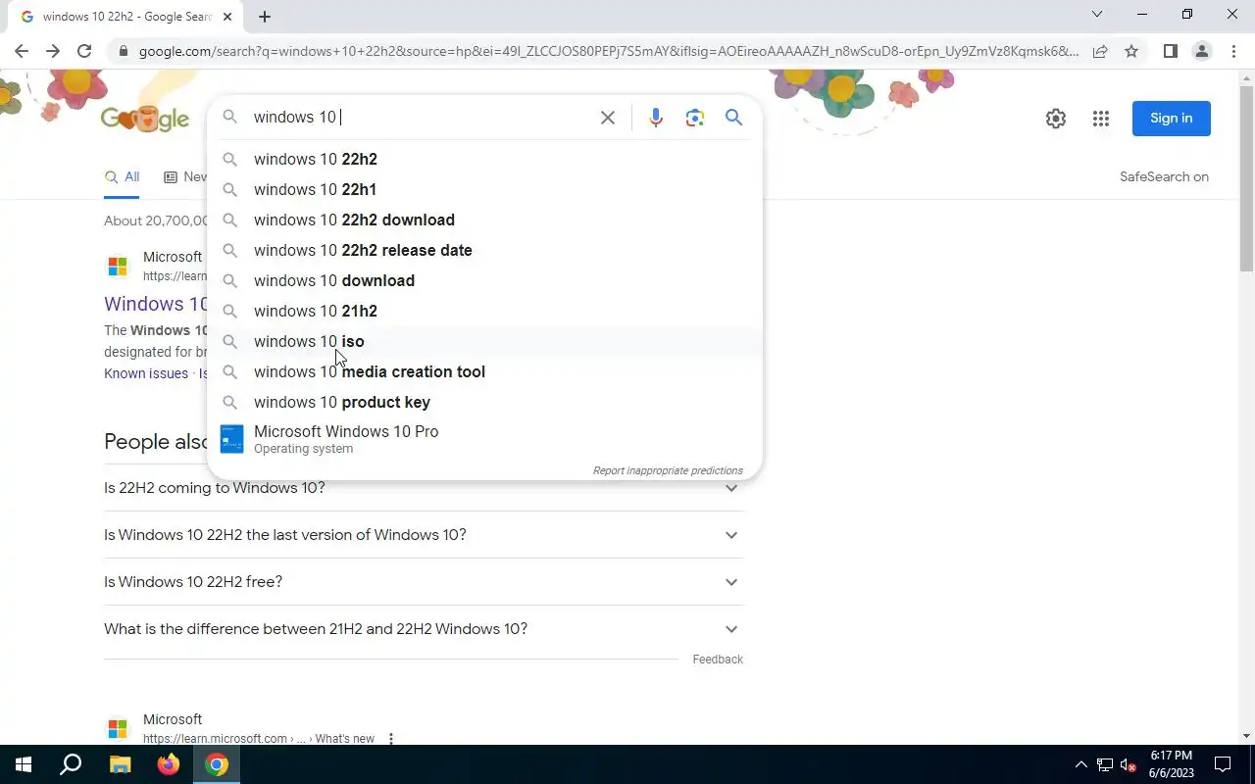Open Windows taskbar search
This screenshot has height=784, width=1255.
coord(71,764)
